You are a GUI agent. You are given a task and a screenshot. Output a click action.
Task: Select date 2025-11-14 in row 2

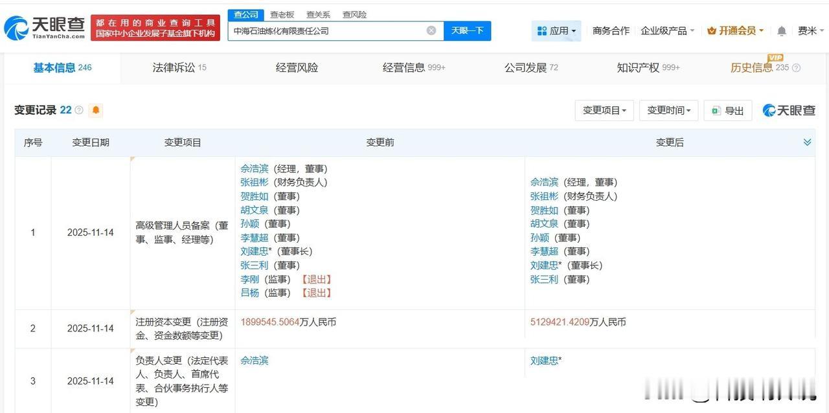(x=90, y=328)
